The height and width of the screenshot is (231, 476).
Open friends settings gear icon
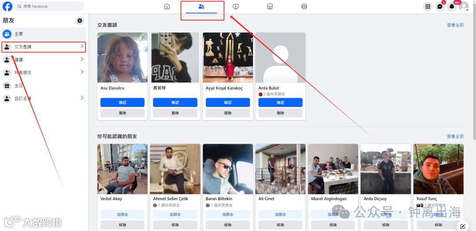(x=79, y=21)
